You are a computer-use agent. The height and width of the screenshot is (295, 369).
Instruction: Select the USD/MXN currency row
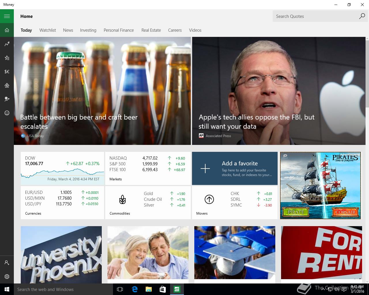point(62,198)
